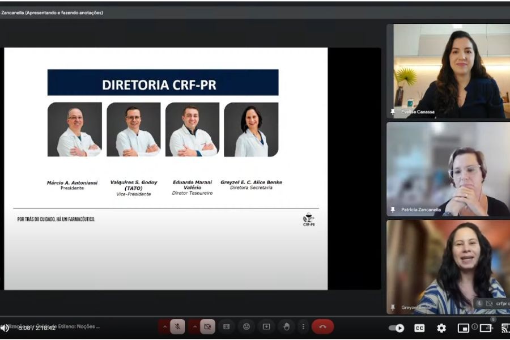Image resolution: width=510 pixels, height=340 pixels.
Task: Unpin Patricia Zancanella's video tile
Action: pyautogui.click(x=392, y=210)
